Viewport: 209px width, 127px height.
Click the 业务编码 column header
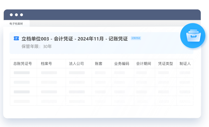[122, 63]
